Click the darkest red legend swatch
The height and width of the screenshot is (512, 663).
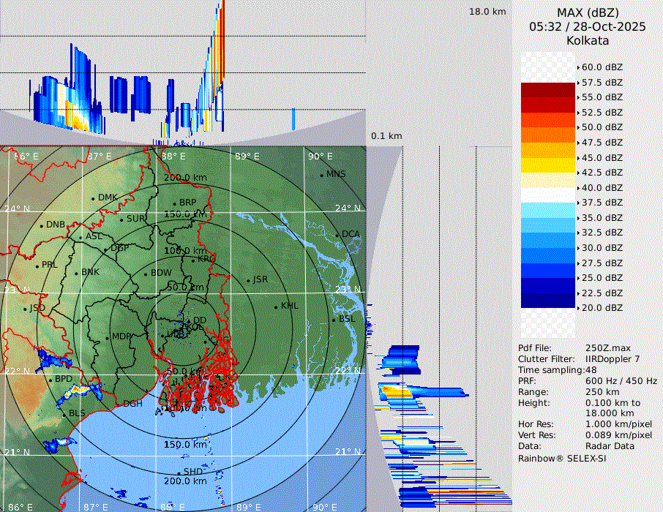tap(547, 90)
